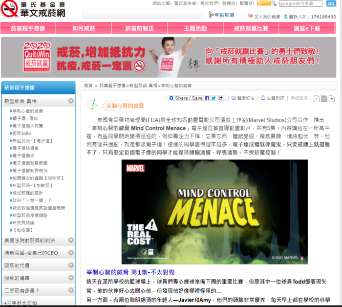Click the Quit&Win 2020 banner logo
The height and width of the screenshot is (307, 342).
pyautogui.click(x=37, y=57)
